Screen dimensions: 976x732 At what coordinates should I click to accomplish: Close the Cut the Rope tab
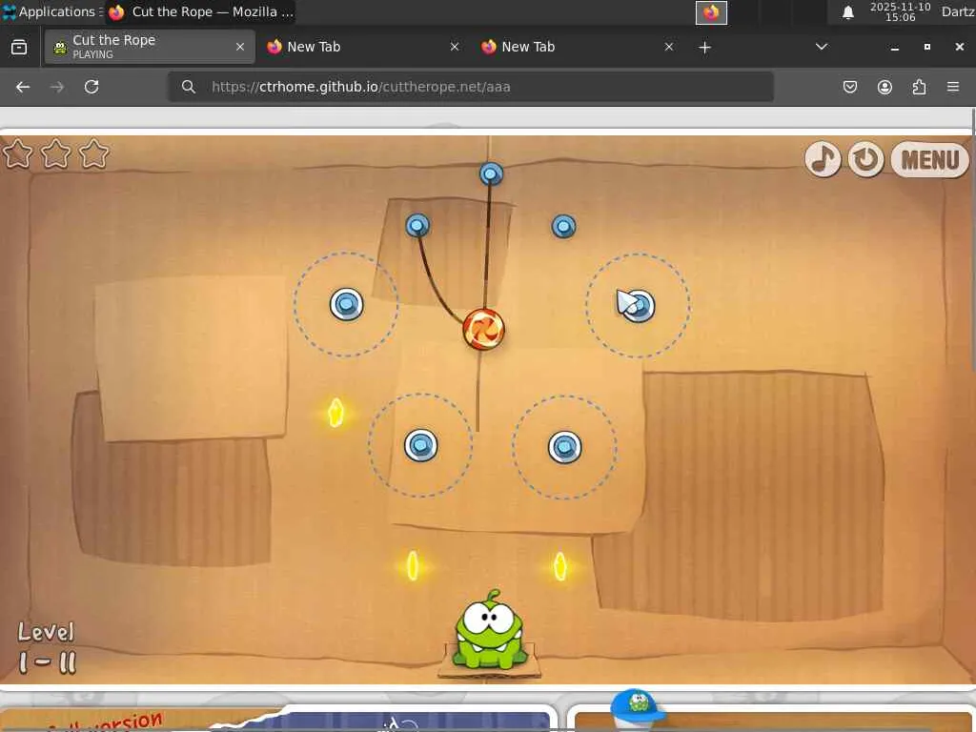(x=239, y=47)
